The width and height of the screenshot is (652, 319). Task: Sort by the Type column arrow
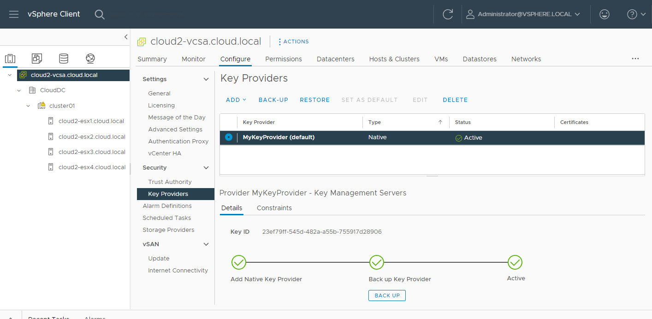click(440, 122)
